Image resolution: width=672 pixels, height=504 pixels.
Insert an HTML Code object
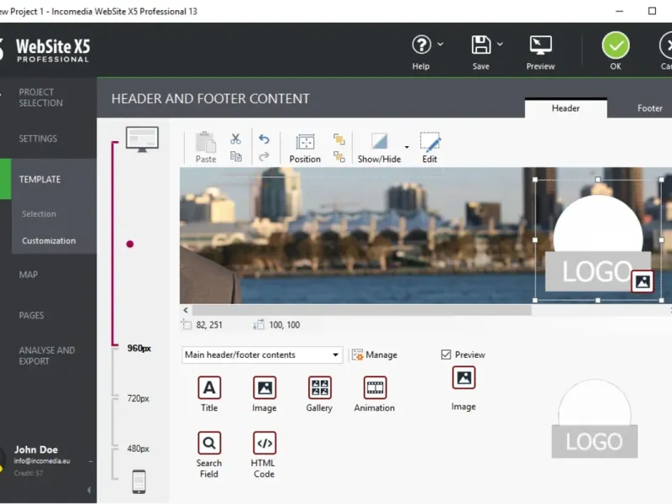(264, 454)
